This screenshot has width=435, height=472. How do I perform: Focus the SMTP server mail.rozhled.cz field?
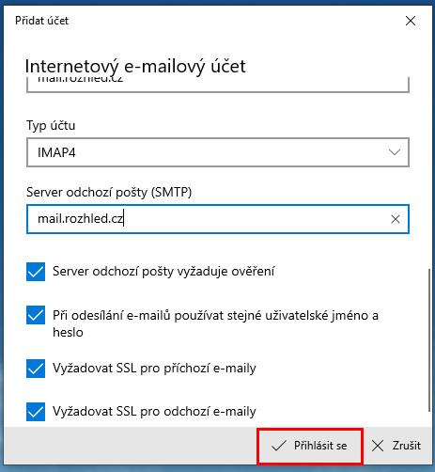pyautogui.click(x=218, y=219)
